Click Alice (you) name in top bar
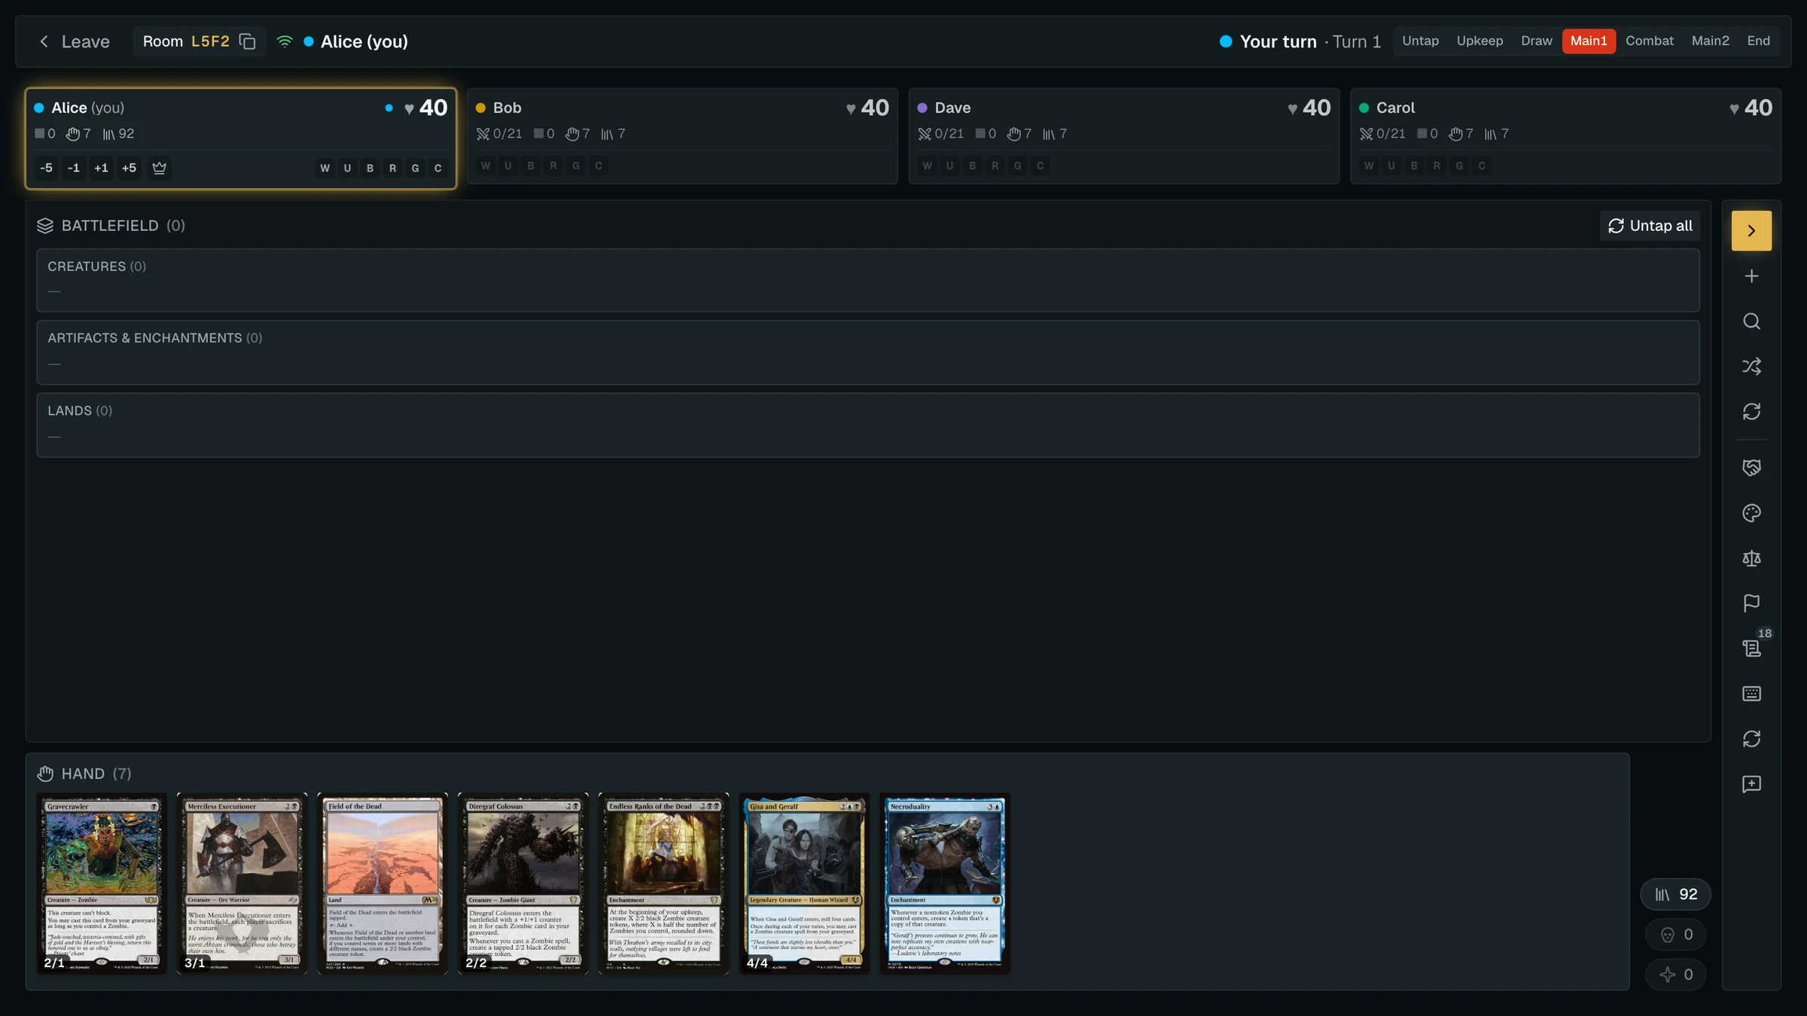Viewport: 1807px width, 1016px height. click(364, 41)
